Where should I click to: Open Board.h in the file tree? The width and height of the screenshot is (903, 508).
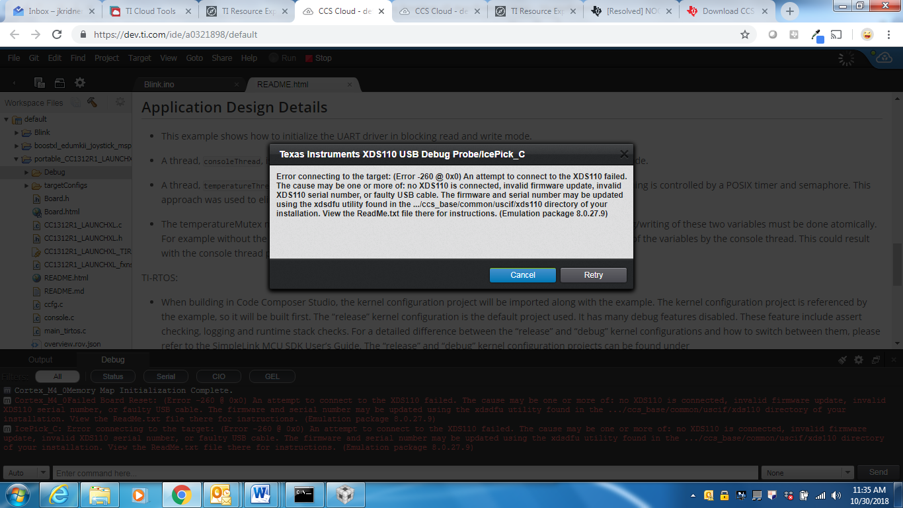(x=56, y=198)
